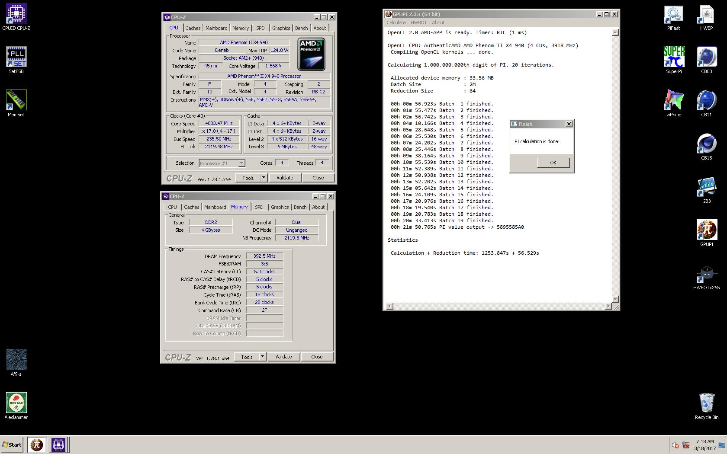The width and height of the screenshot is (727, 454).
Task: Open the GPUPI desktop shortcut
Action: (x=706, y=233)
